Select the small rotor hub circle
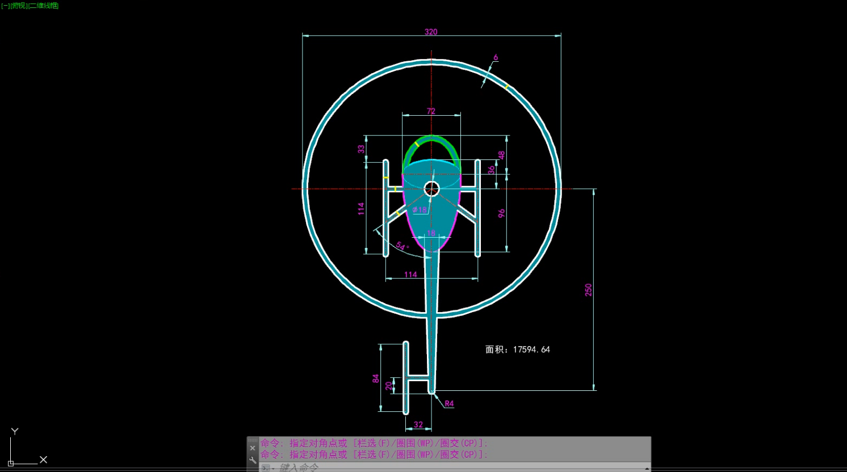Image resolution: width=847 pixels, height=472 pixels. 431,189
